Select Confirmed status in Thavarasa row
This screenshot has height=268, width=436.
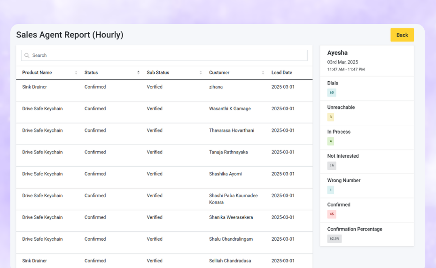[x=95, y=130]
